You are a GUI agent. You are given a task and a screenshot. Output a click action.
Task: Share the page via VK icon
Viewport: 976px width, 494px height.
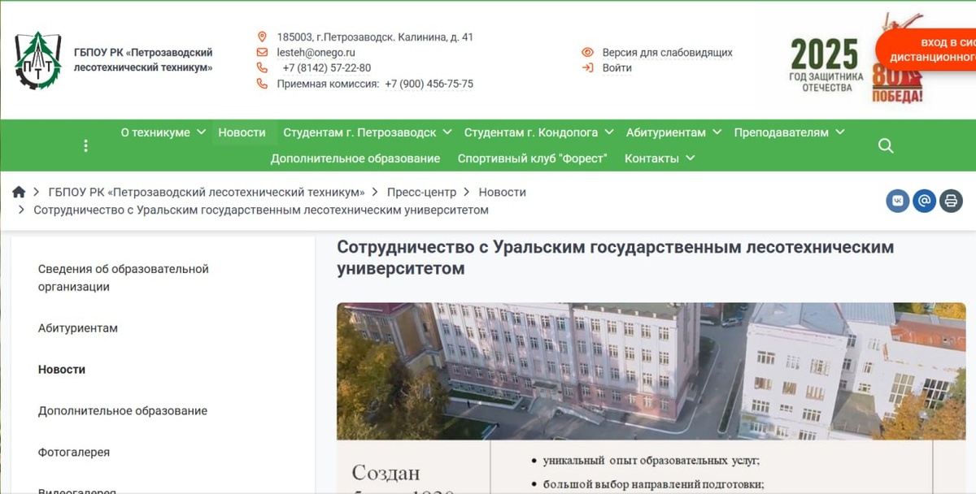(898, 201)
